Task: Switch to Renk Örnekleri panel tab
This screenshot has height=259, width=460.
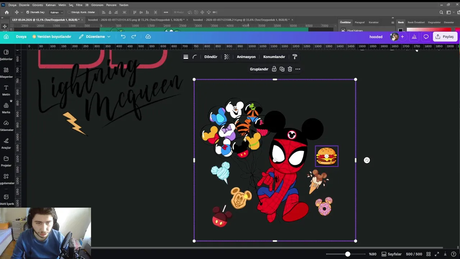Action: (416, 22)
